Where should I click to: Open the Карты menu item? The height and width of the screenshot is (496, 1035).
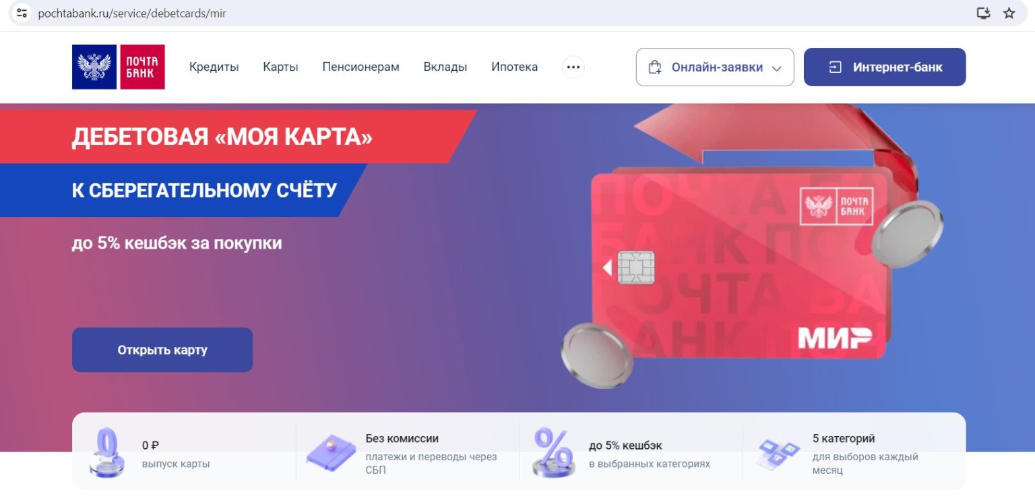280,67
